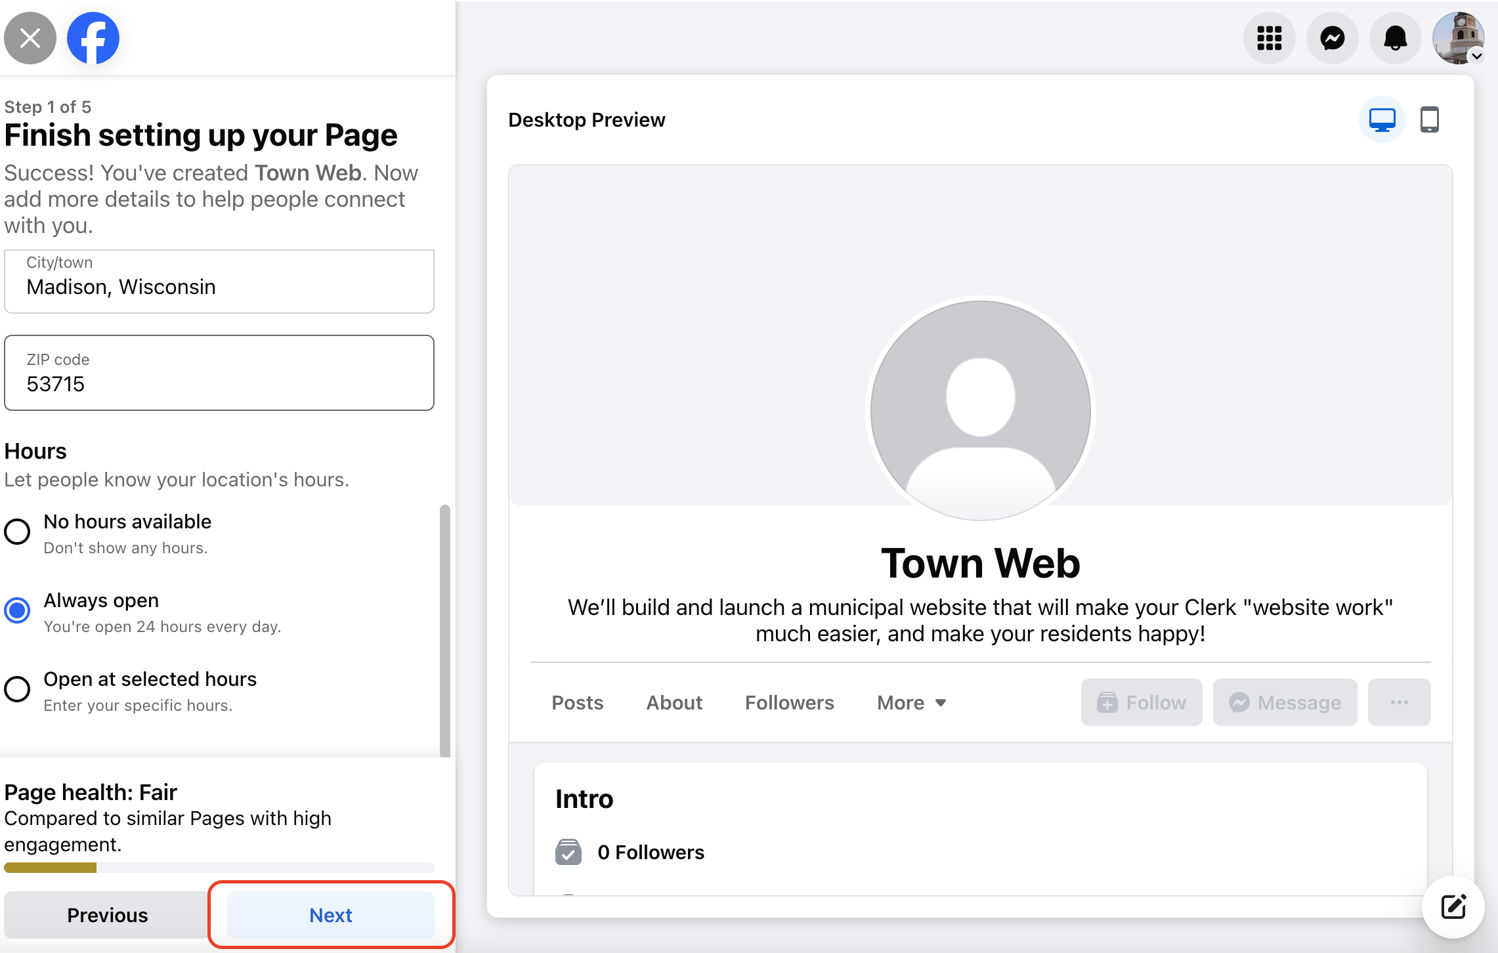This screenshot has width=1498, height=953.
Task: Open the three-dot options button in preview
Action: click(x=1400, y=702)
